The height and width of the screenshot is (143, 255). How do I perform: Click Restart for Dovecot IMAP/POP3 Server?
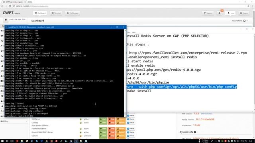[x=121, y=132]
